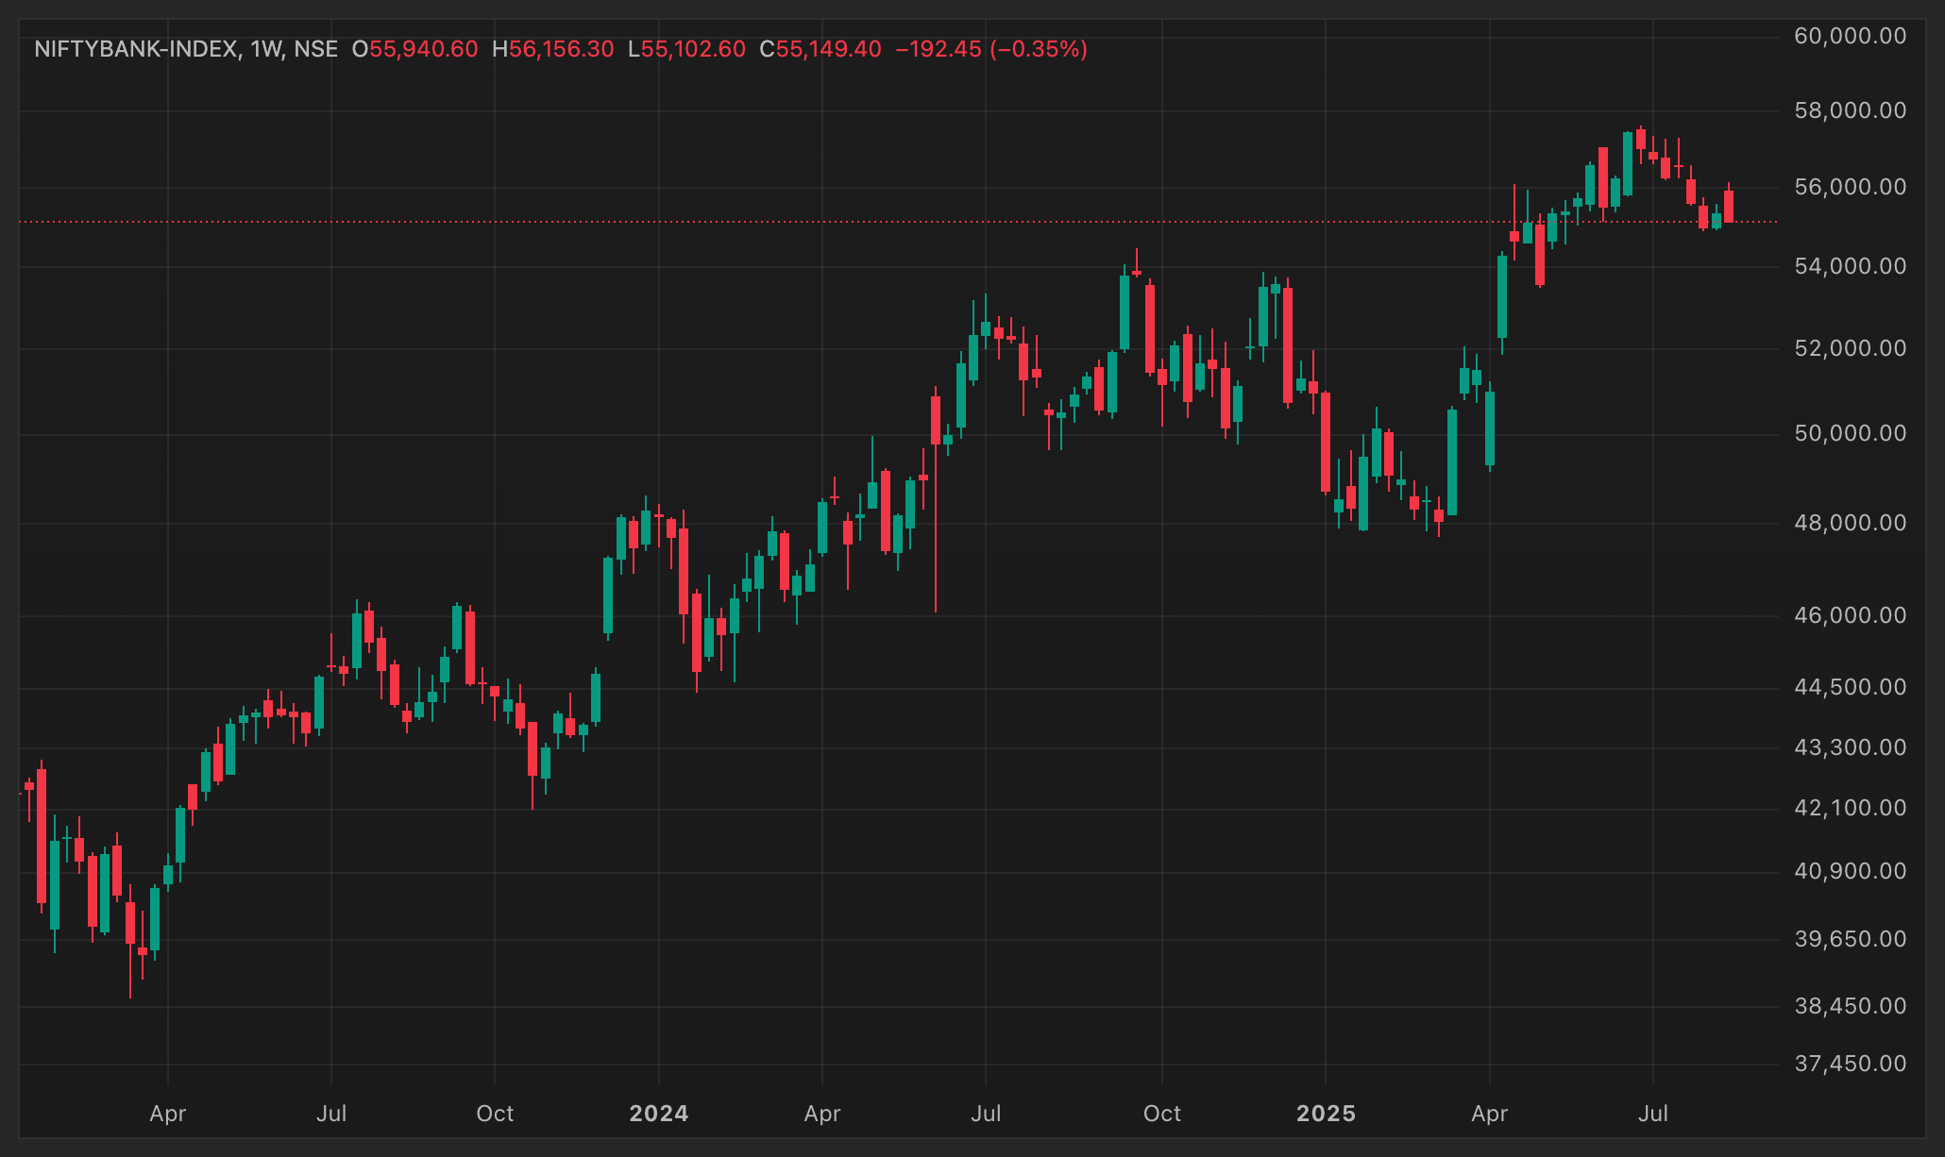Click the 50,000.00 price axis label
Viewport: 1945px width, 1157px height.
point(1851,433)
